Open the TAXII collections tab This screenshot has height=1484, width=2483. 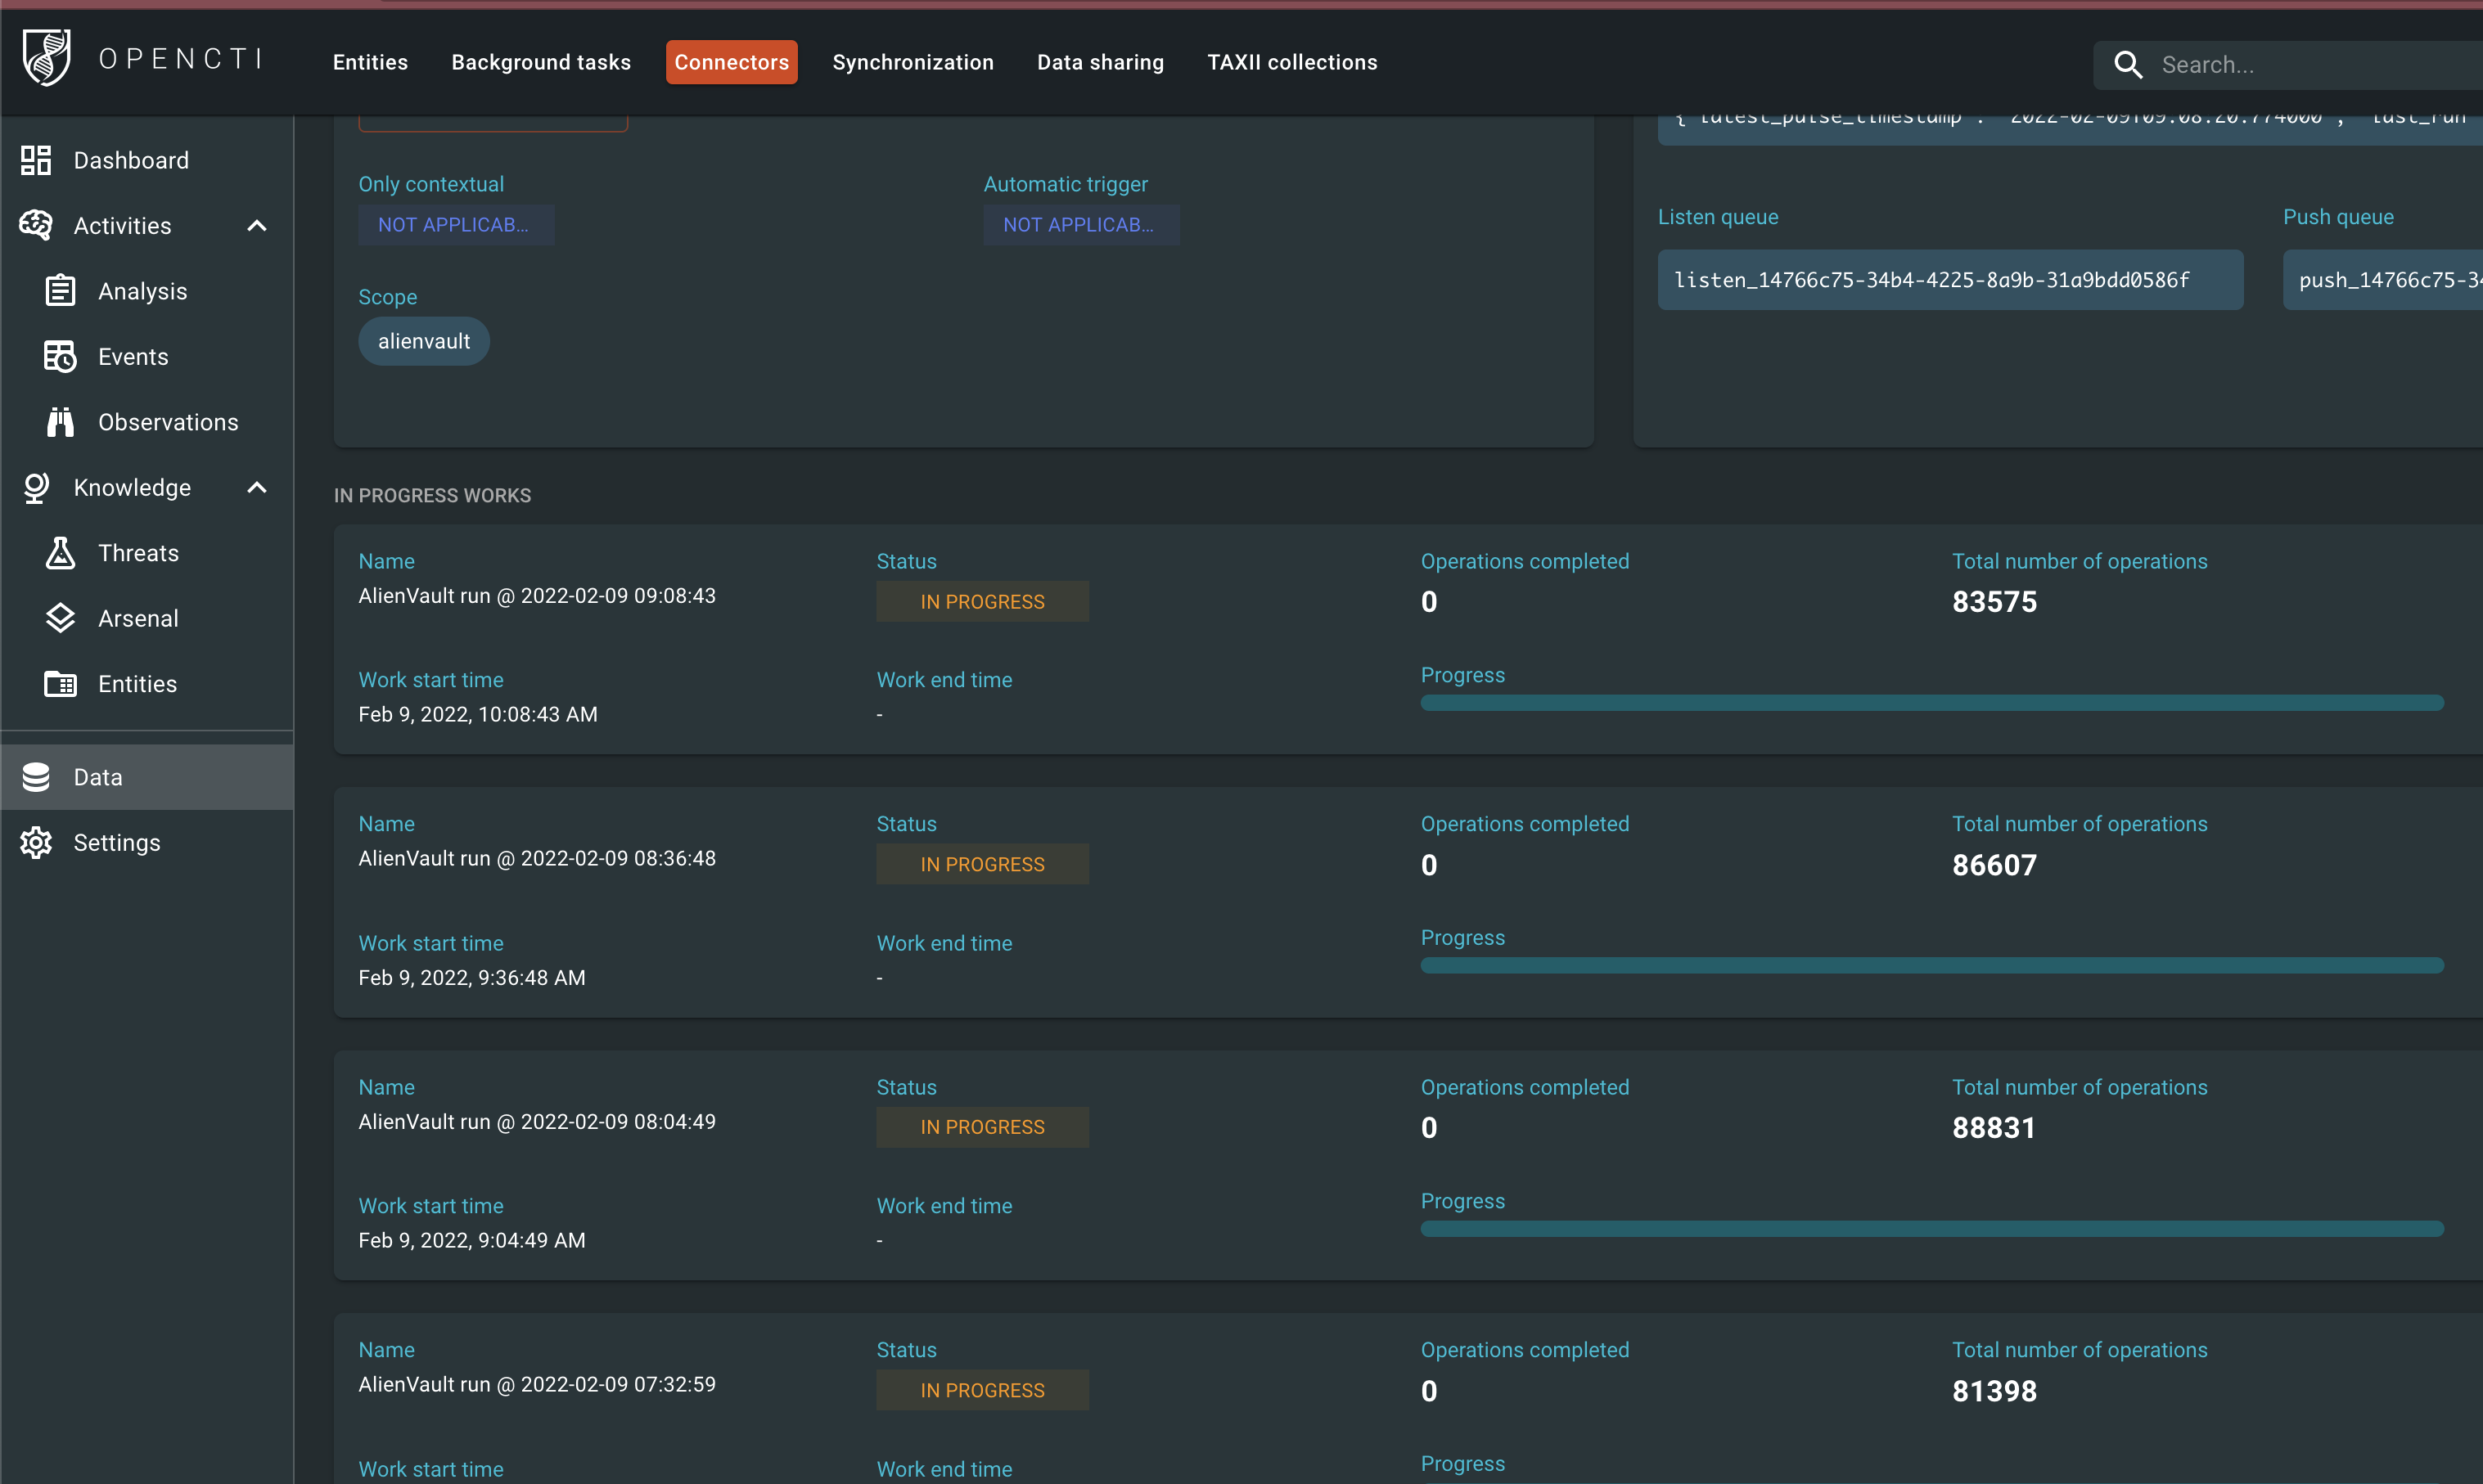coord(1291,61)
